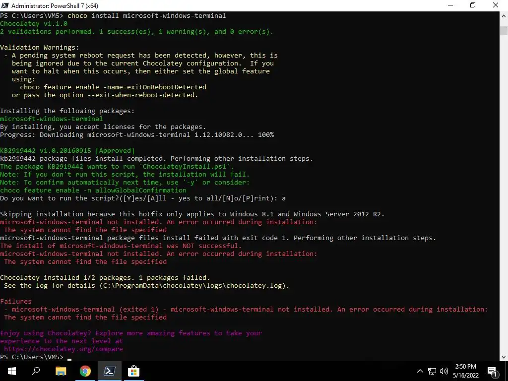This screenshot has width=508, height=381.
Task: Click 'choco feature enable -name=exitOnRebootDetected' text
Action: coord(113,87)
